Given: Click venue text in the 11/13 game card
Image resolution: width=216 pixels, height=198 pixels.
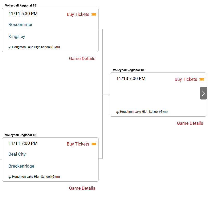Looking at the screenshot, I should (x=142, y=112).
